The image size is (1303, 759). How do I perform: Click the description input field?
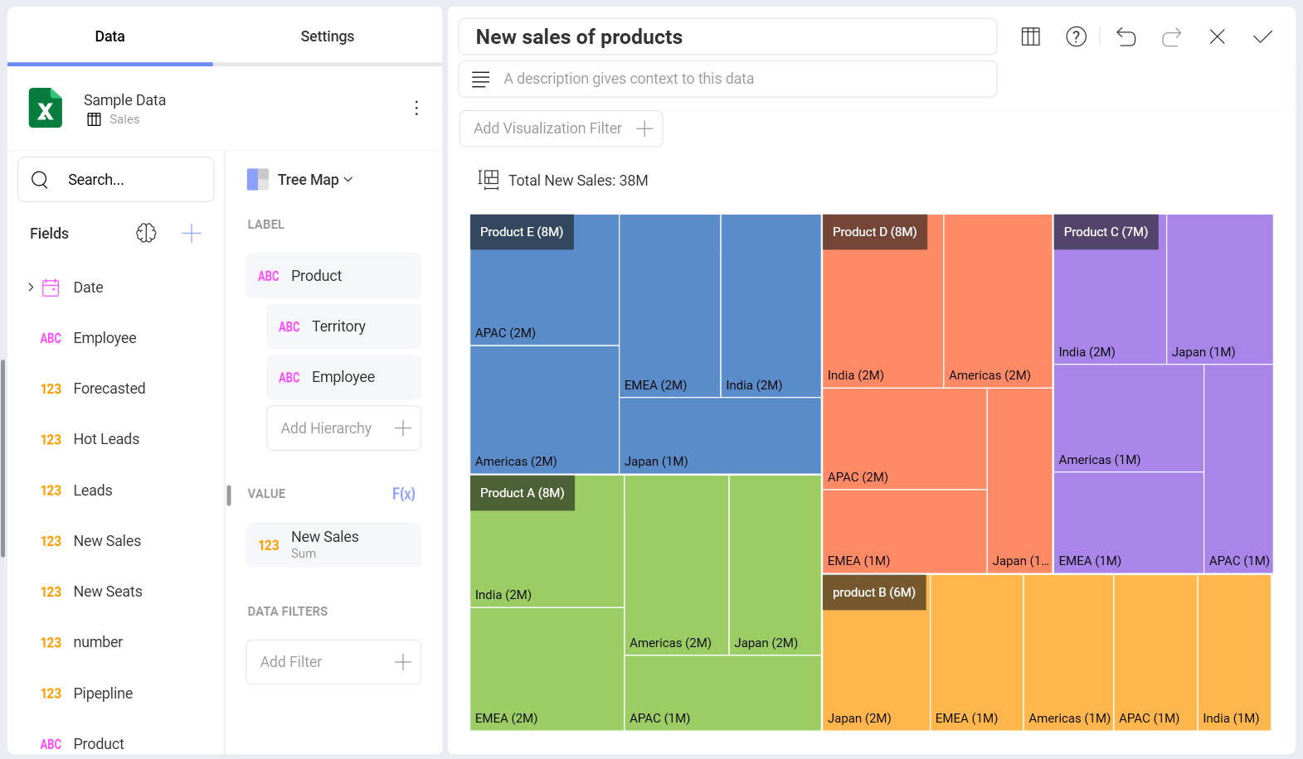point(727,79)
